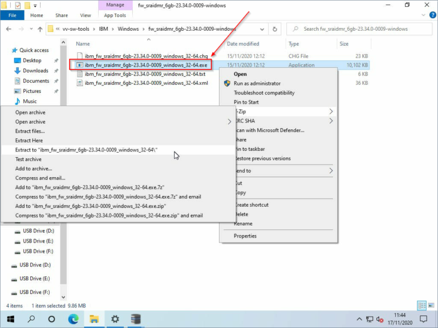Viewport: 438px width, 328px height.
Task: Open the Windows Start menu
Action: [11, 318]
